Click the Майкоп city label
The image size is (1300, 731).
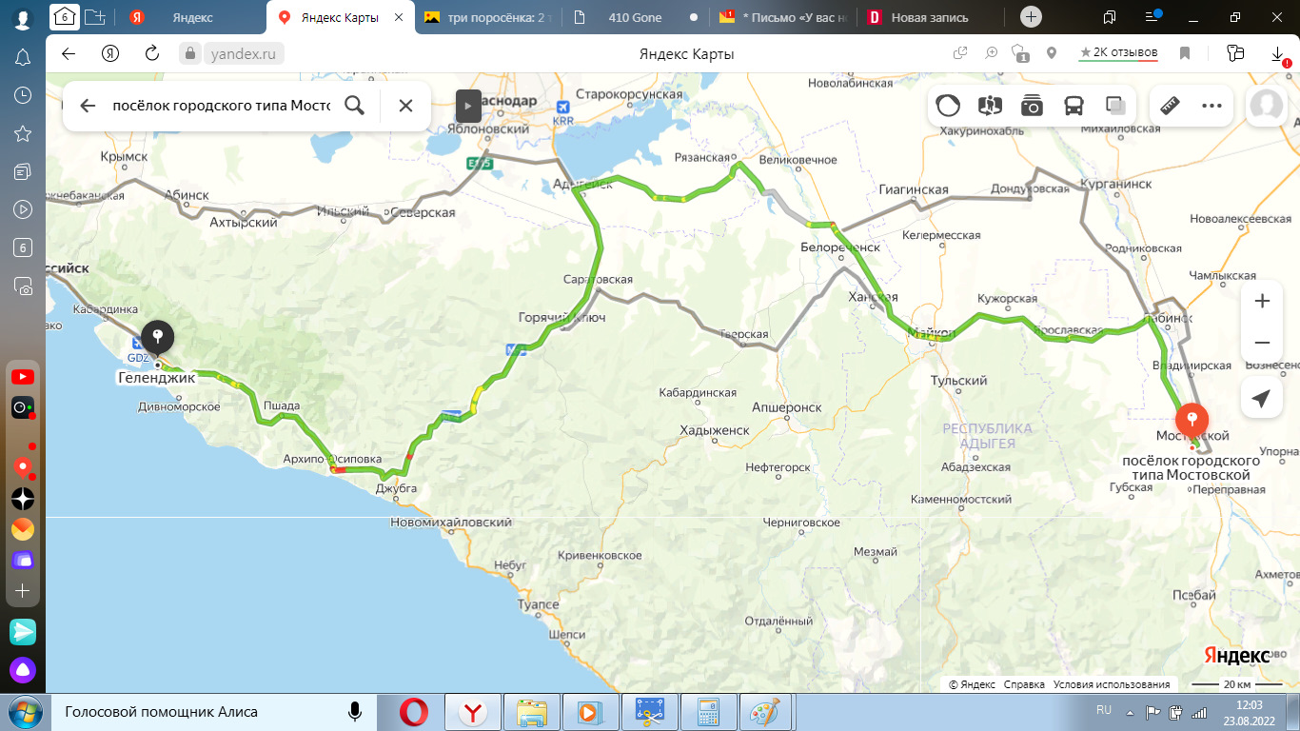click(x=931, y=333)
